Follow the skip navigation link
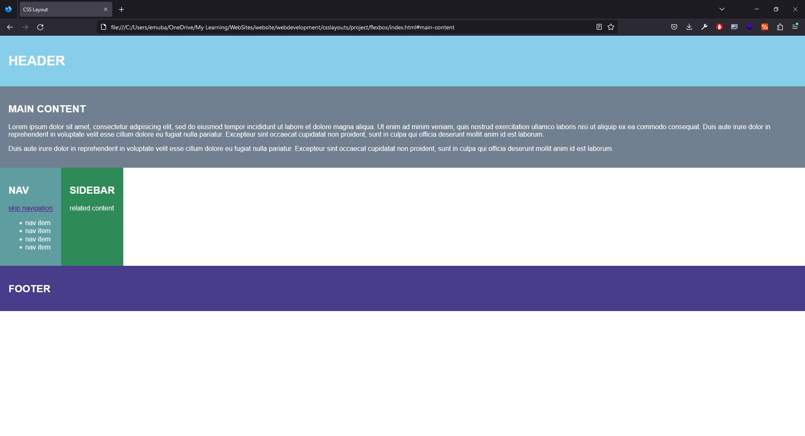Viewport: 805px width, 436px height. [31, 208]
